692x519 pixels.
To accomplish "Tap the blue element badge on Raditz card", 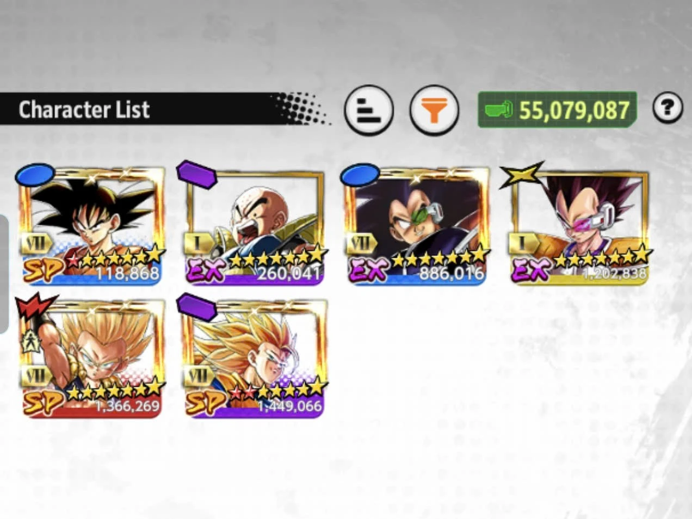I will (360, 175).
